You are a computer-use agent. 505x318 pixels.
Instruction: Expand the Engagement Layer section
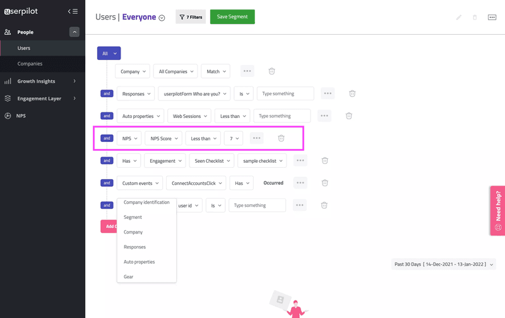click(74, 98)
